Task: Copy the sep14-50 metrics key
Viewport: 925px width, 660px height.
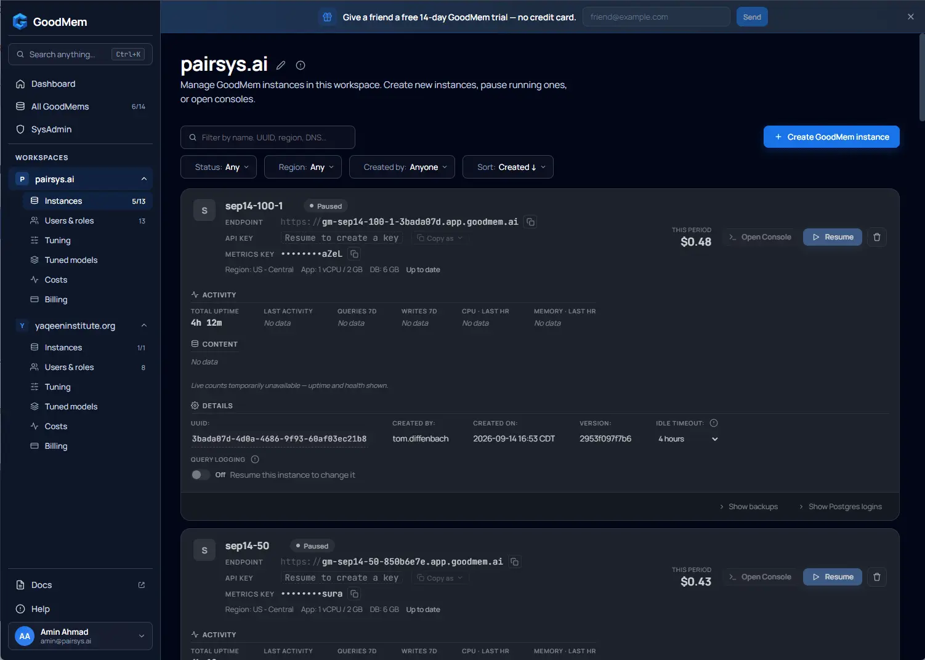Action: [x=354, y=594]
